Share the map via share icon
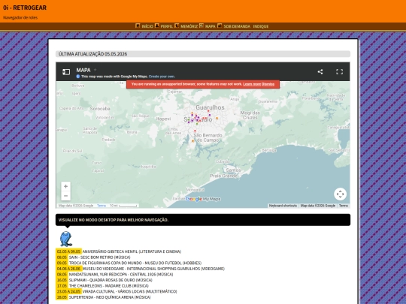406x304 pixels. click(320, 71)
